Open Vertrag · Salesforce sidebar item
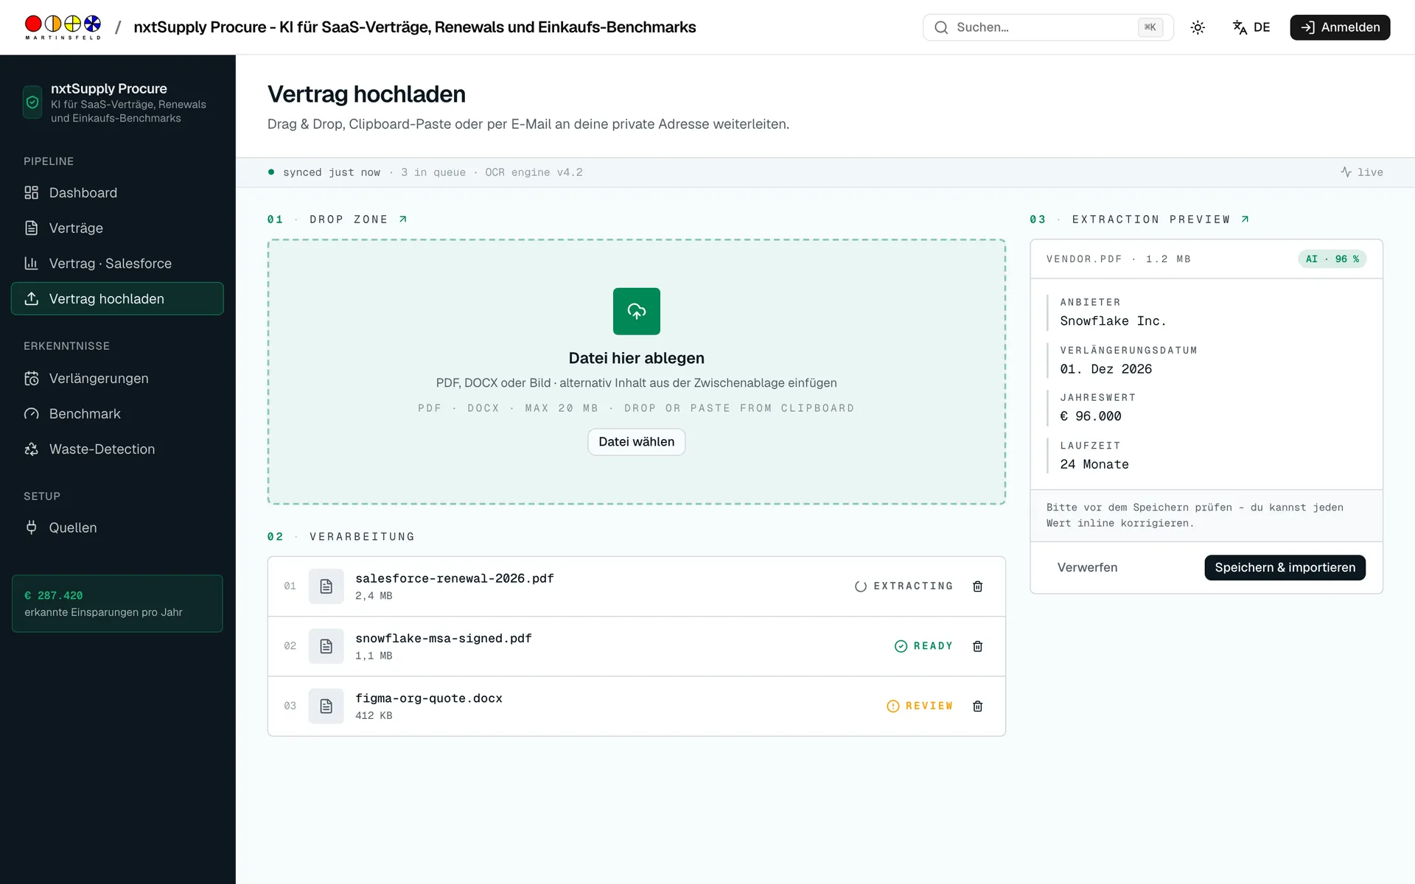Screen dimensions: 1415x884 click(117, 263)
